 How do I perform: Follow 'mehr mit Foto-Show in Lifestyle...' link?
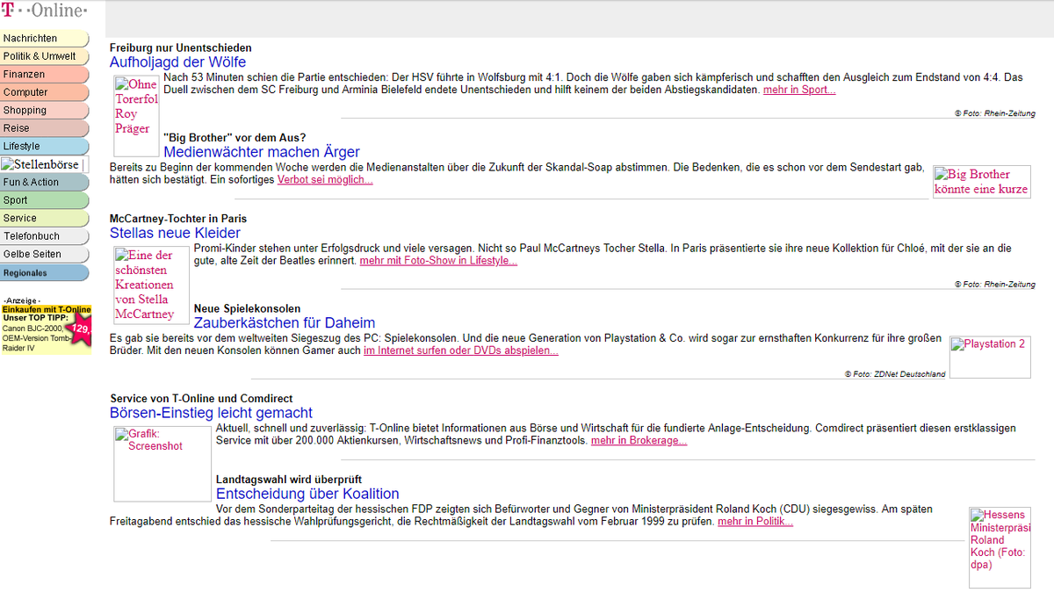(438, 261)
